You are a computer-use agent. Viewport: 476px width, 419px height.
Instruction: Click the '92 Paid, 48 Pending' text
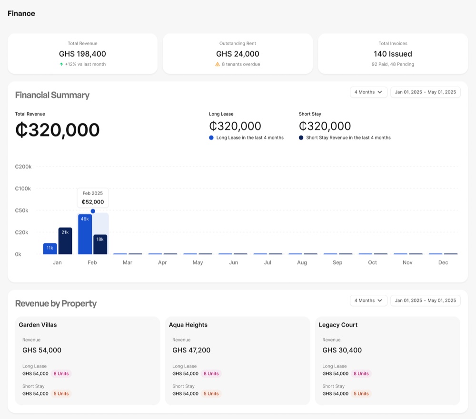393,64
